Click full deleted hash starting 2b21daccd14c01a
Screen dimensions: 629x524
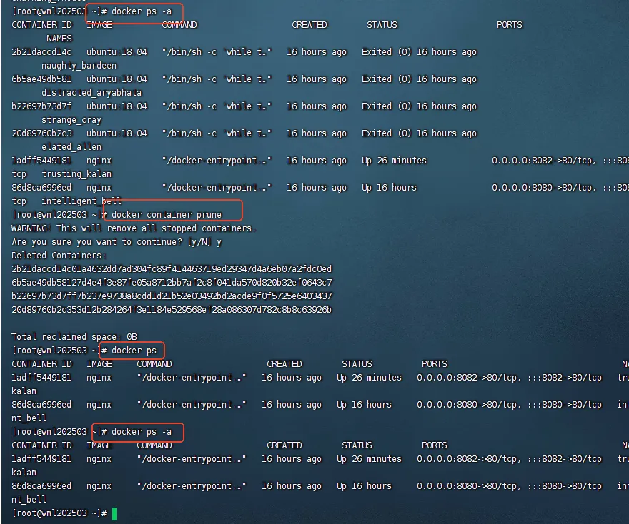172,269
